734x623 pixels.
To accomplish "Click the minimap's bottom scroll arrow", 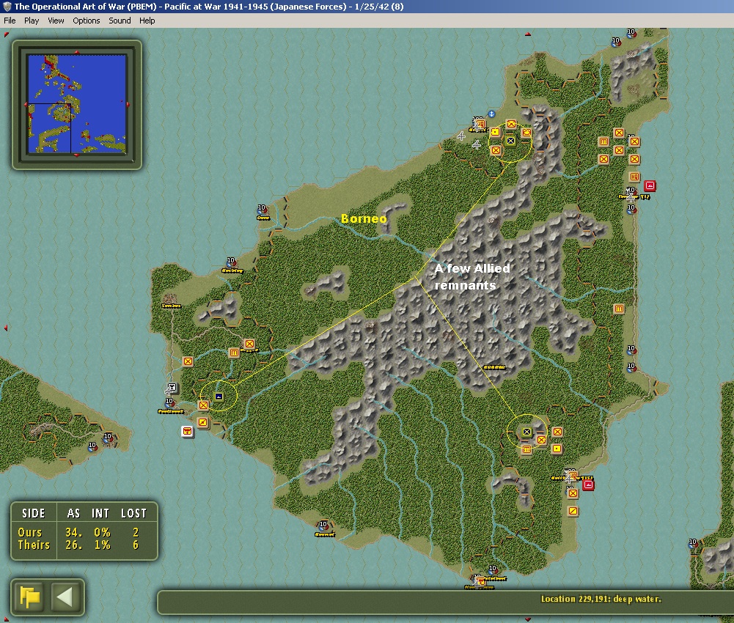I will tap(77, 155).
